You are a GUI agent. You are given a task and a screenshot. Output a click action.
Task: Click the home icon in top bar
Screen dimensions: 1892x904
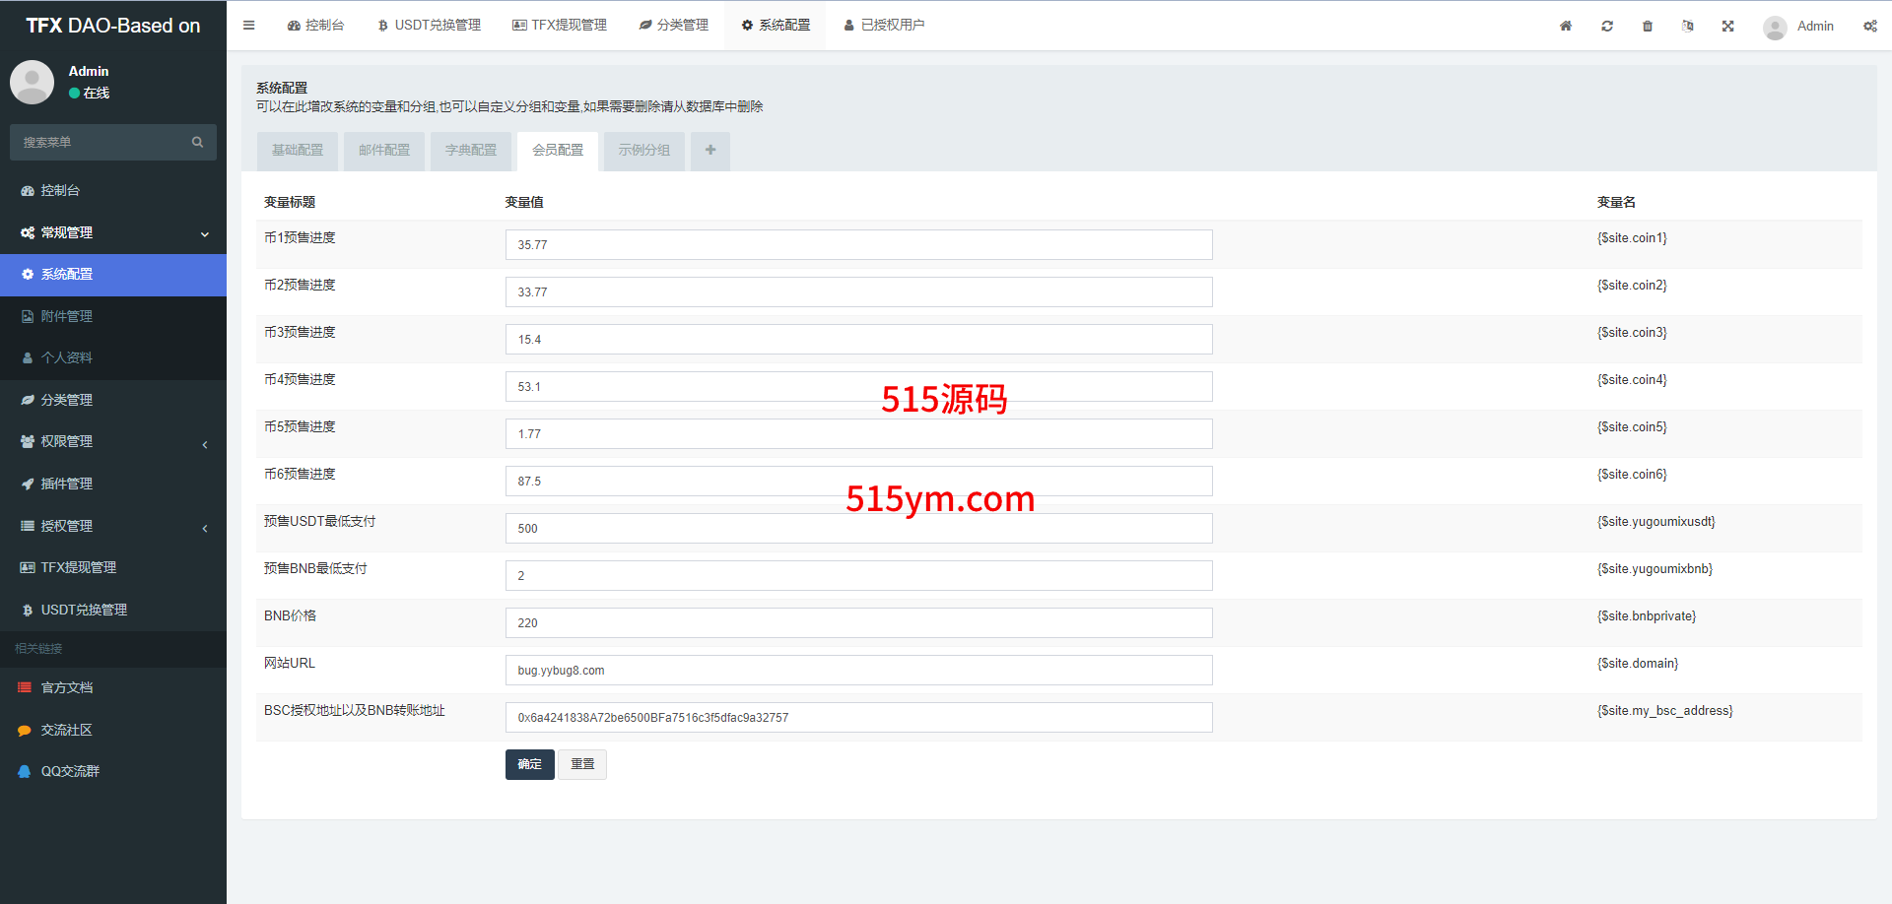pyautogui.click(x=1566, y=27)
